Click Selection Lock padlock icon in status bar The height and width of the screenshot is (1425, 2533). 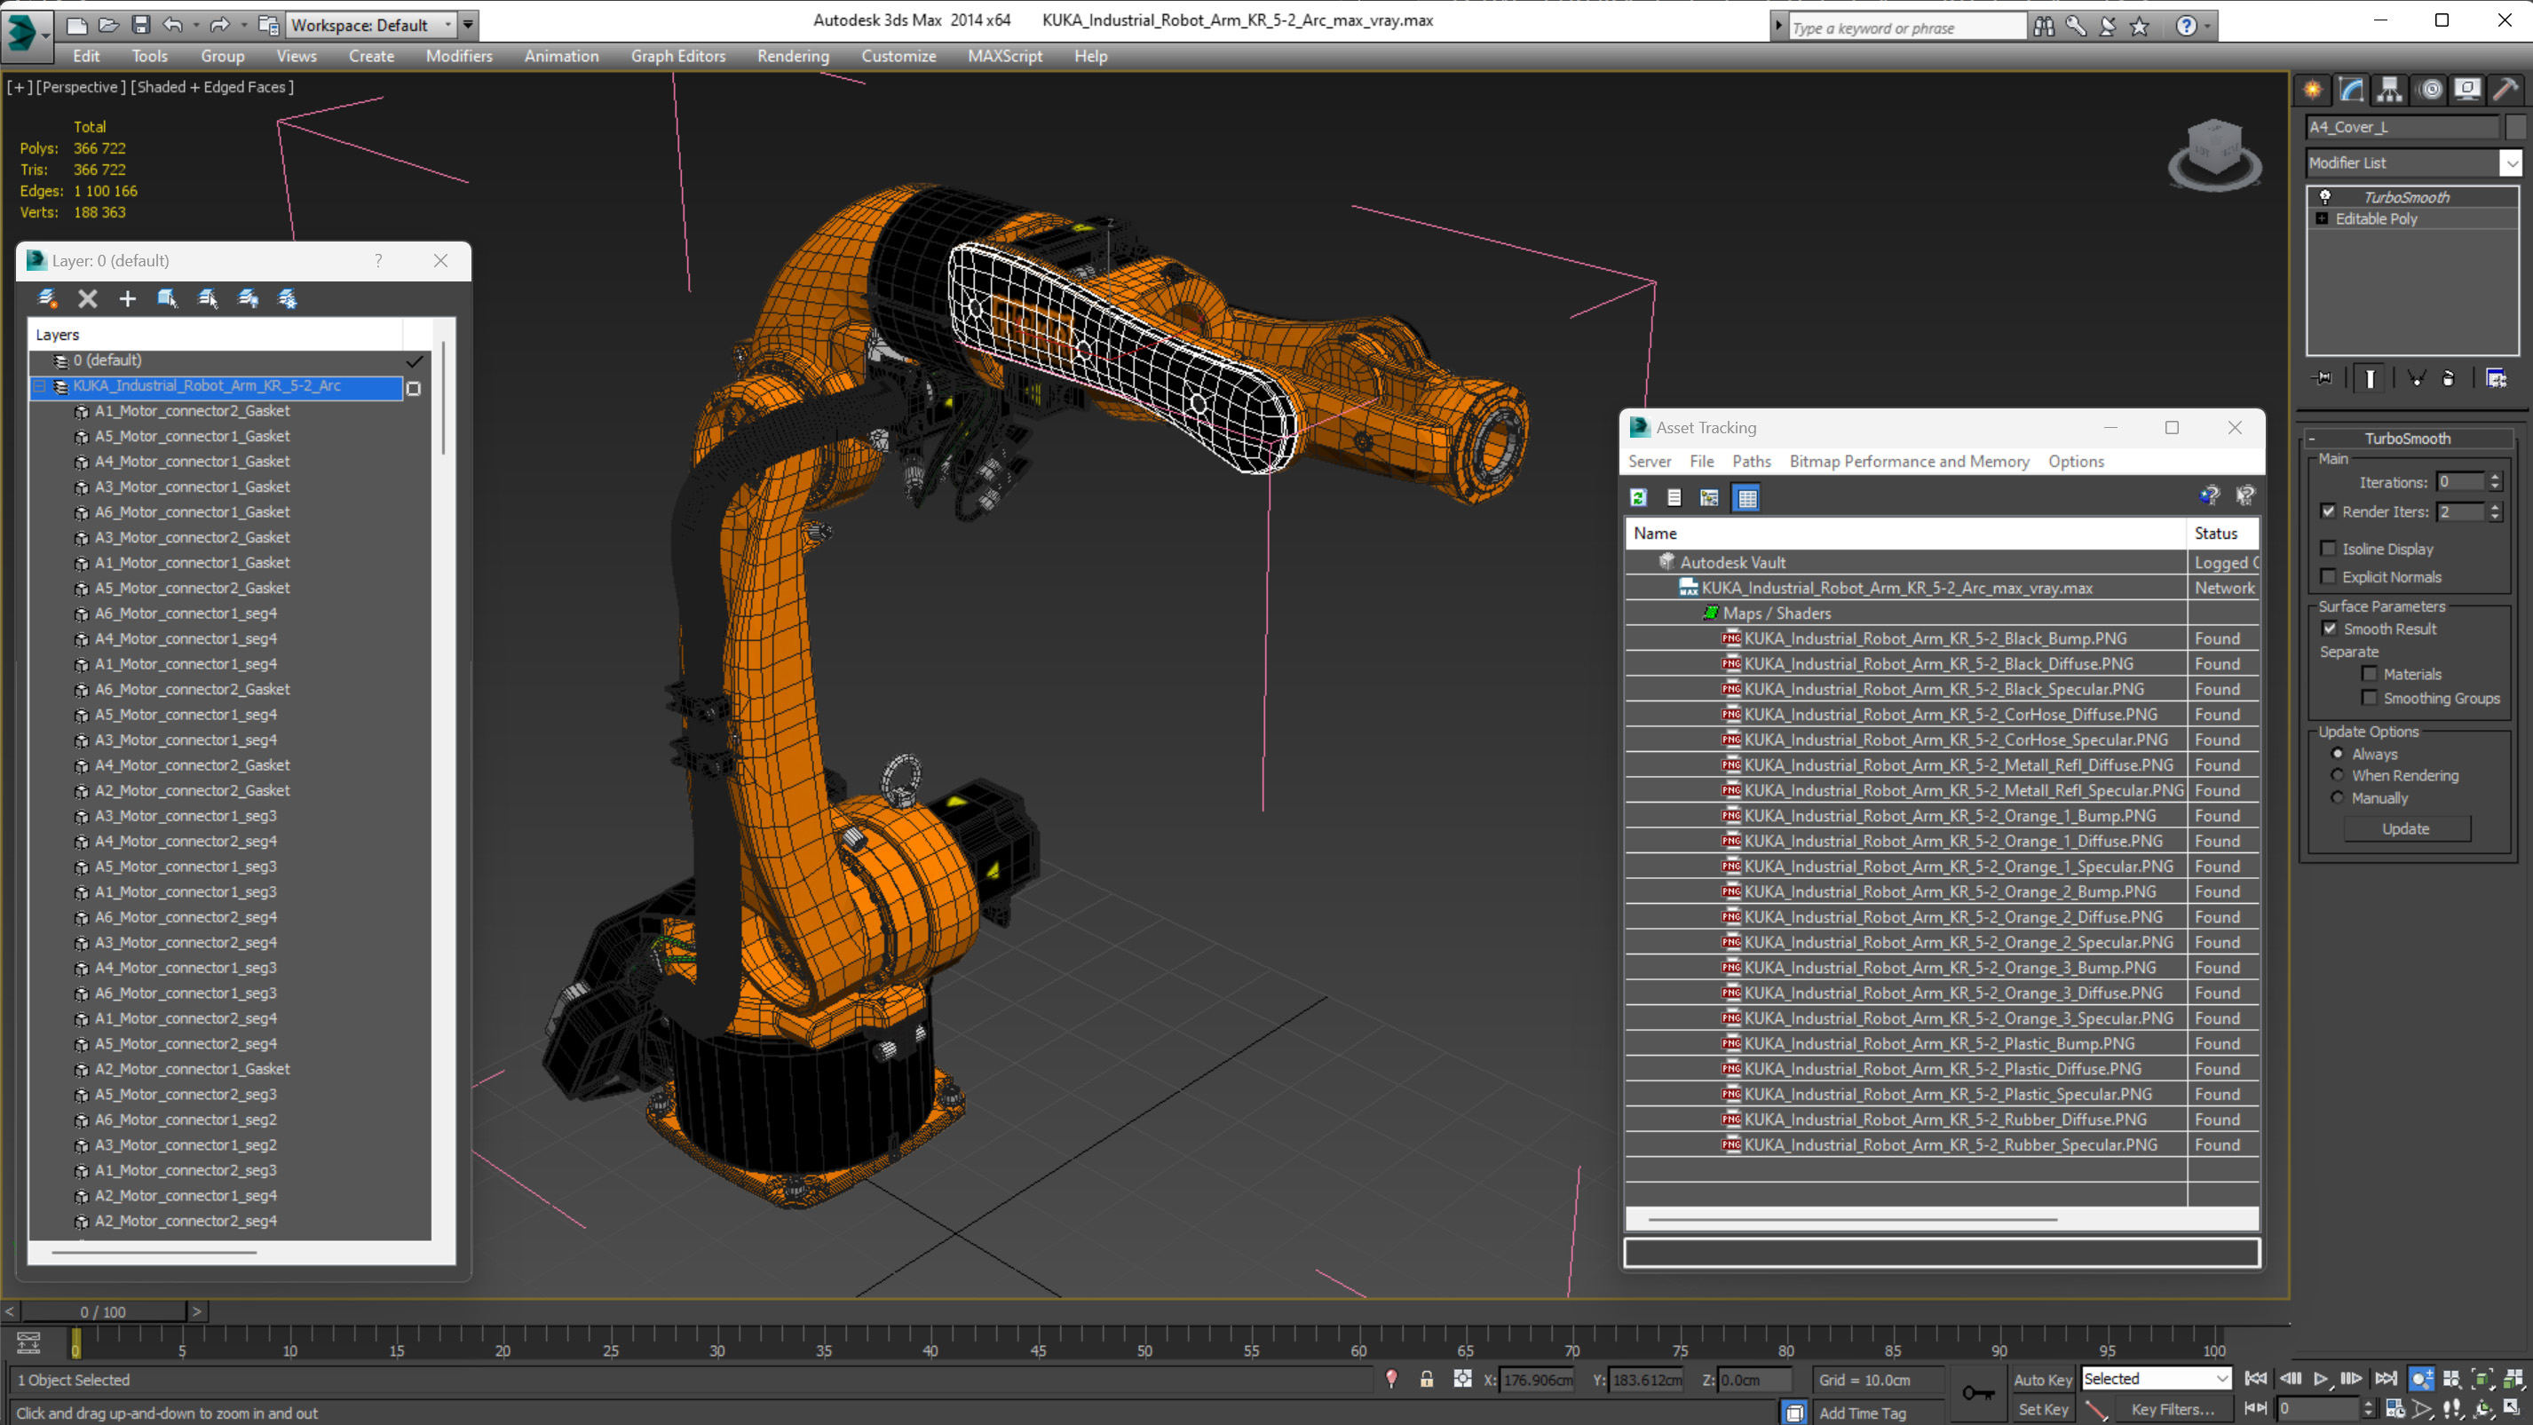(1427, 1379)
